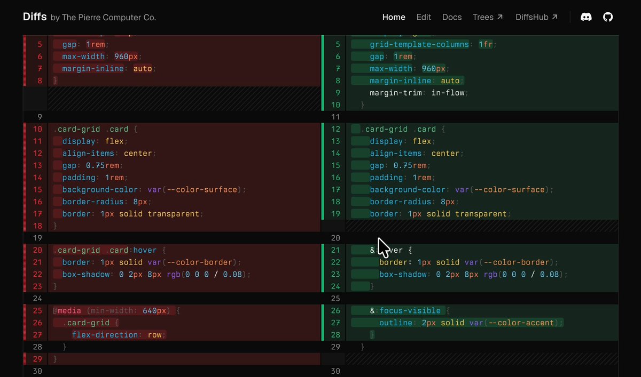Click the ".card-grid .card:hover {" deleted line

(110, 250)
